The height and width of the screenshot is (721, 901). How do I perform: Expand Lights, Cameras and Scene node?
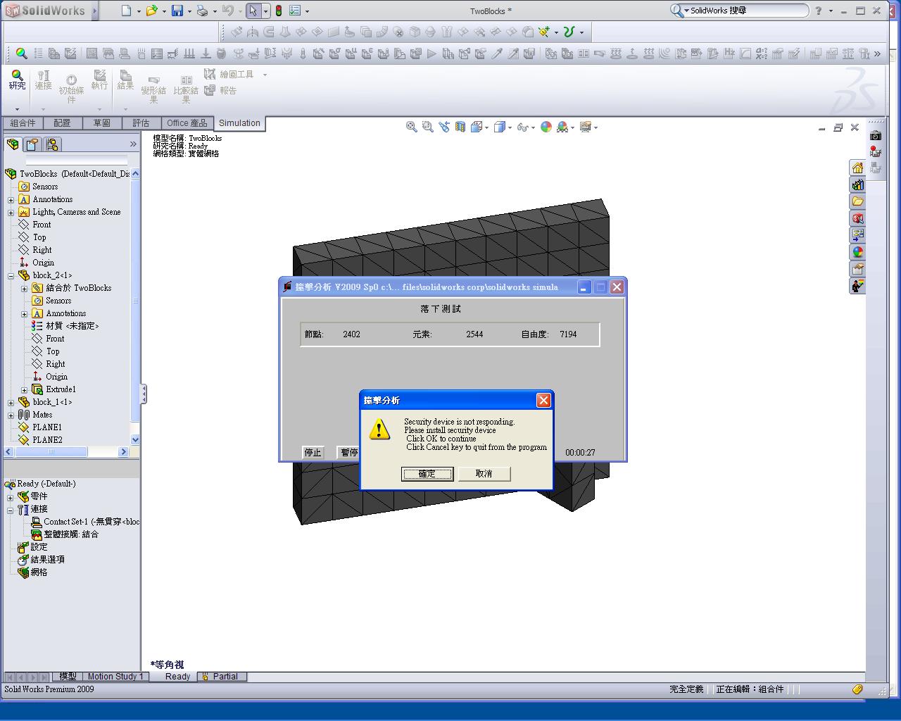pyautogui.click(x=11, y=213)
